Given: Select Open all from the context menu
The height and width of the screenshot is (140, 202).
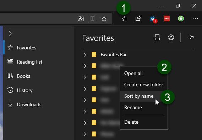Looking at the screenshot, I should point(133,73).
